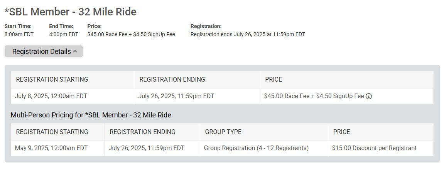
Task: Click the End Time 4:00pm EDT value
Action: point(64,35)
